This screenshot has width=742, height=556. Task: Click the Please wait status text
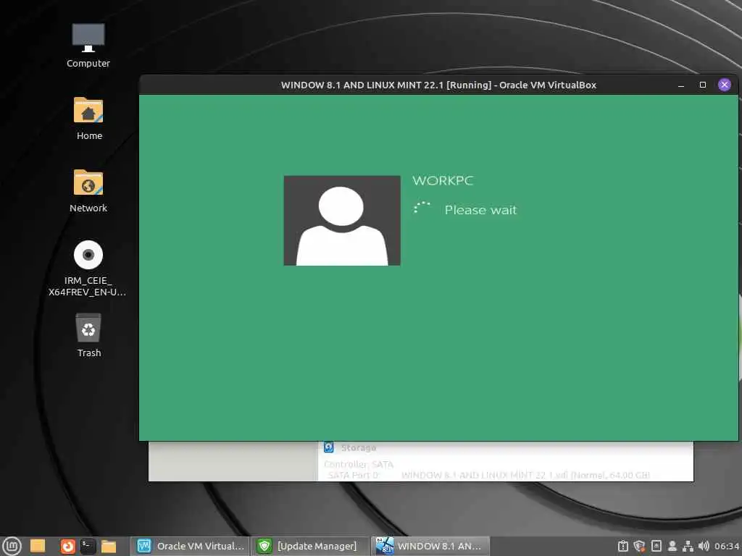coord(480,210)
